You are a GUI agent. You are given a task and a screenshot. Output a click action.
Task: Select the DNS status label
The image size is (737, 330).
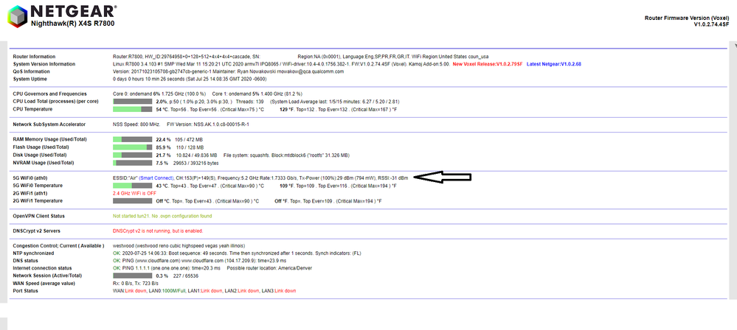(x=25, y=261)
